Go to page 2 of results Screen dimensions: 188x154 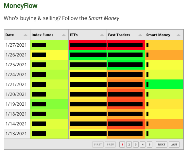129,144
